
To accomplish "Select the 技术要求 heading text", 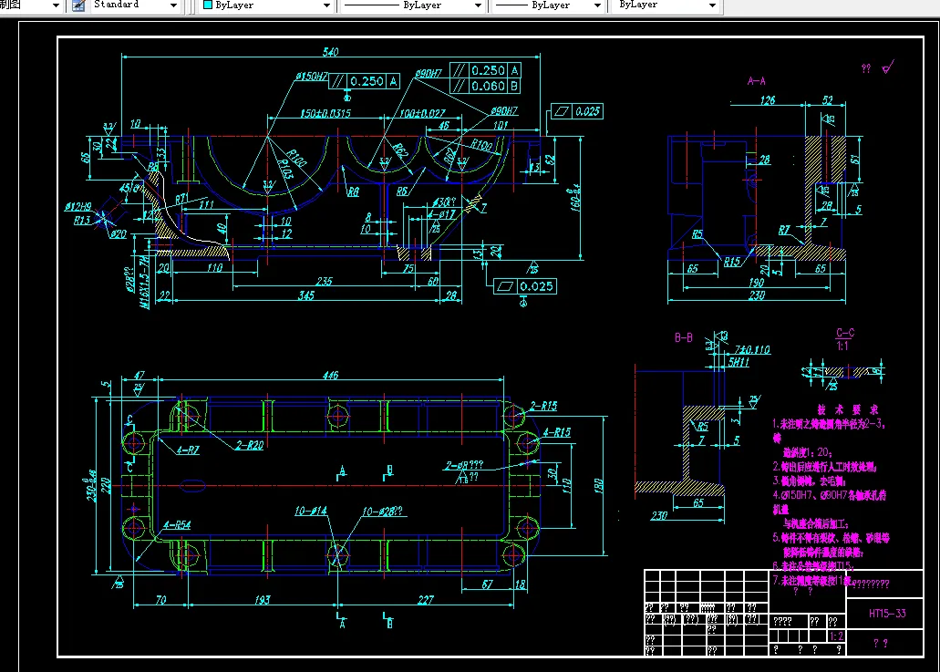I will tap(848, 409).
